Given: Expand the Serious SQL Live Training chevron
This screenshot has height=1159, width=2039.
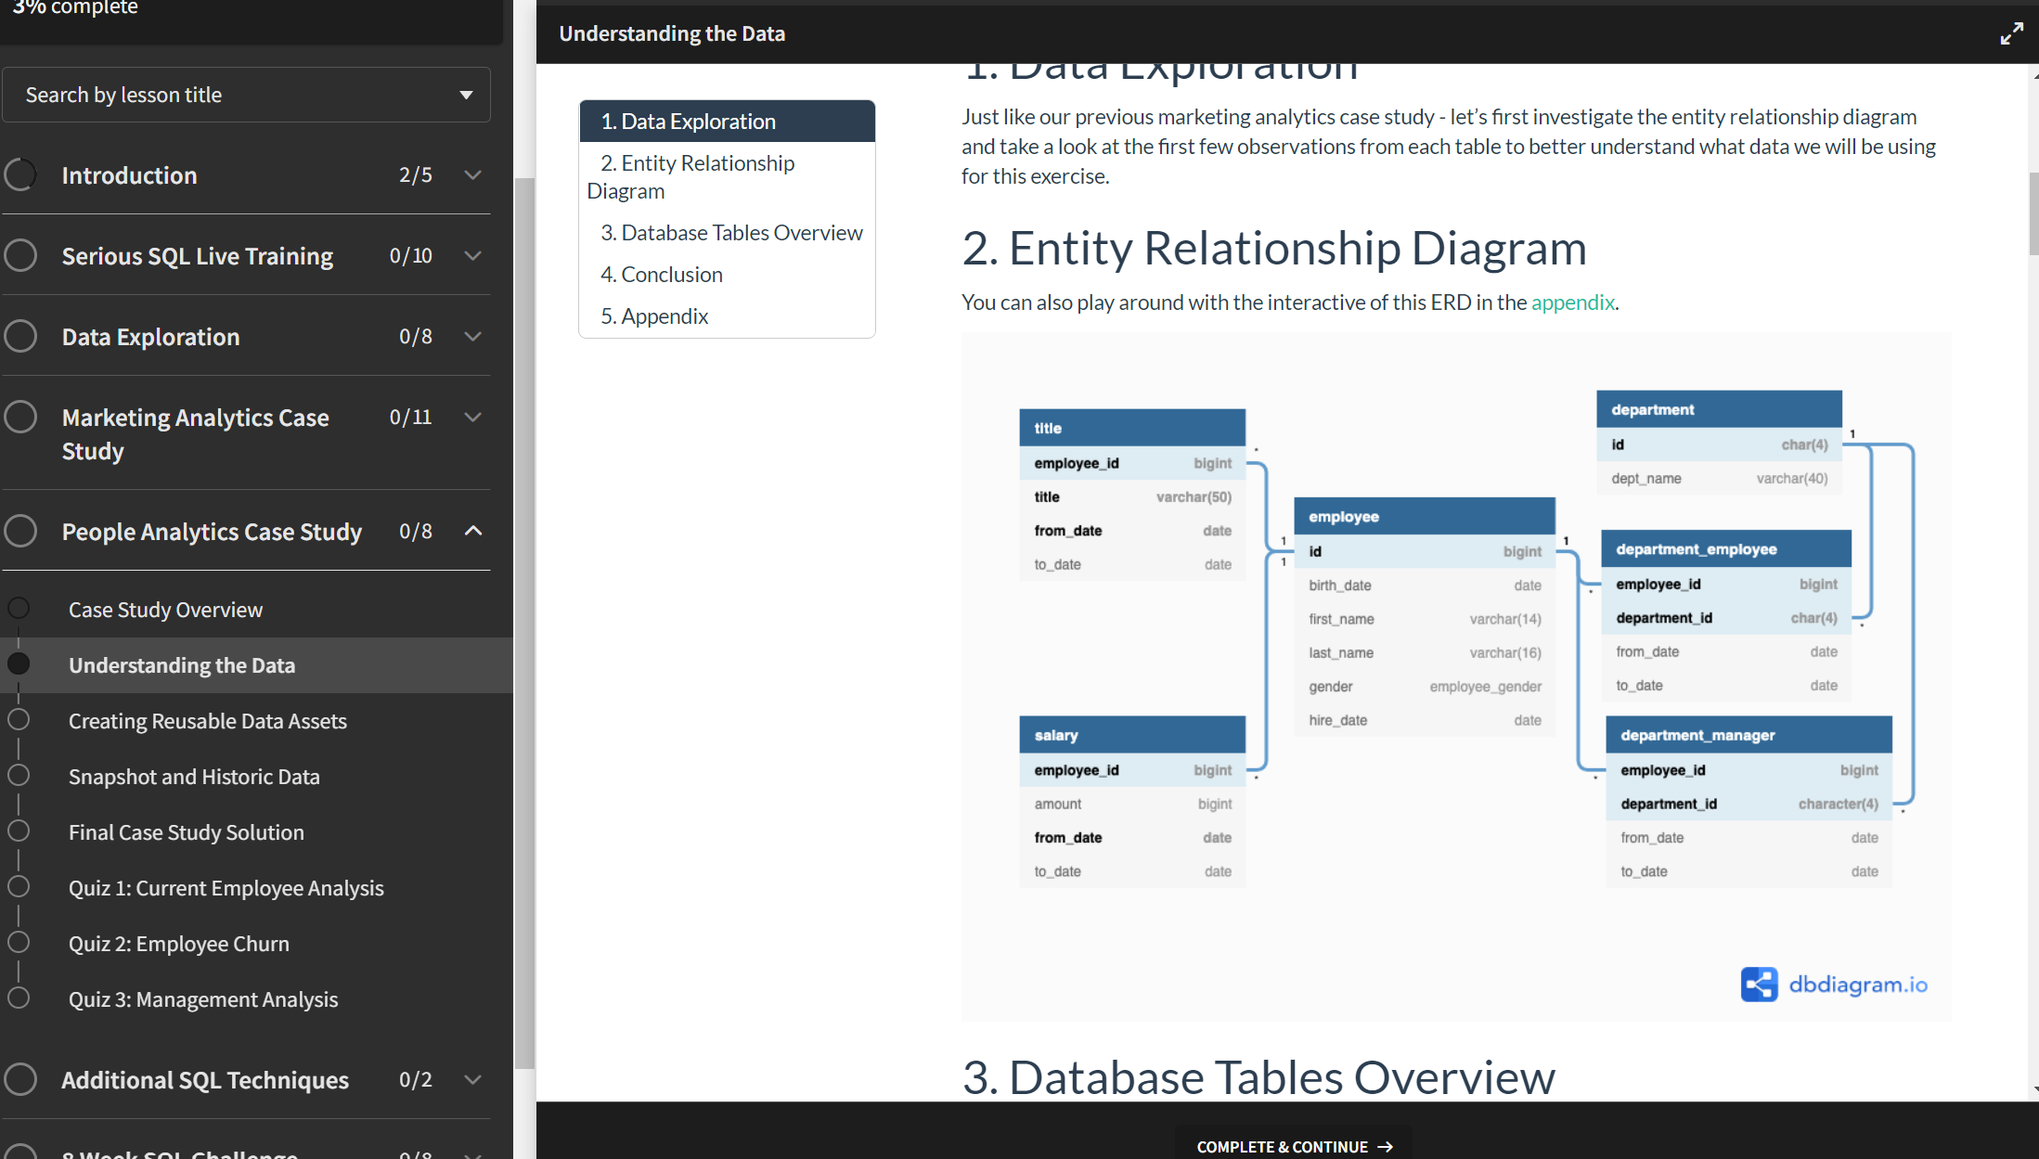Looking at the screenshot, I should pyautogui.click(x=472, y=255).
